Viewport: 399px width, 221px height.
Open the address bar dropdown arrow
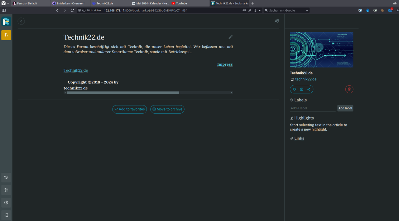[x=260, y=10]
